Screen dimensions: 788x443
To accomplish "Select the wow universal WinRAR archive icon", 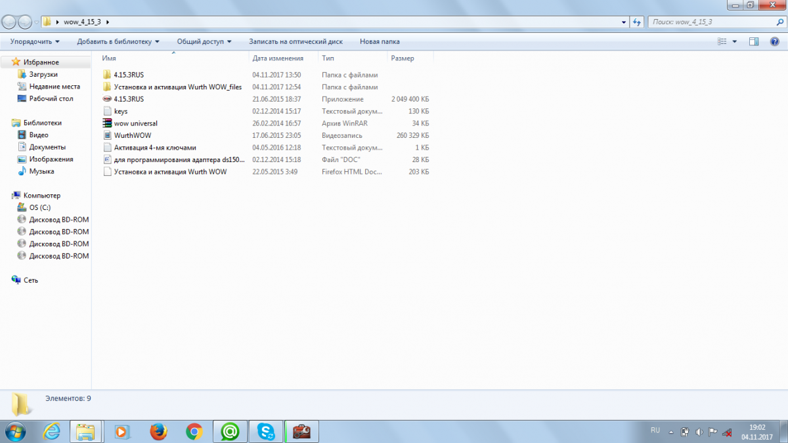I will click(x=108, y=123).
